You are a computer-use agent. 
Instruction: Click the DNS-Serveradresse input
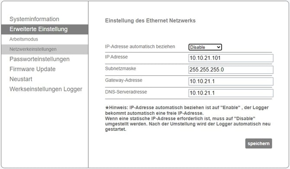pos(231,93)
